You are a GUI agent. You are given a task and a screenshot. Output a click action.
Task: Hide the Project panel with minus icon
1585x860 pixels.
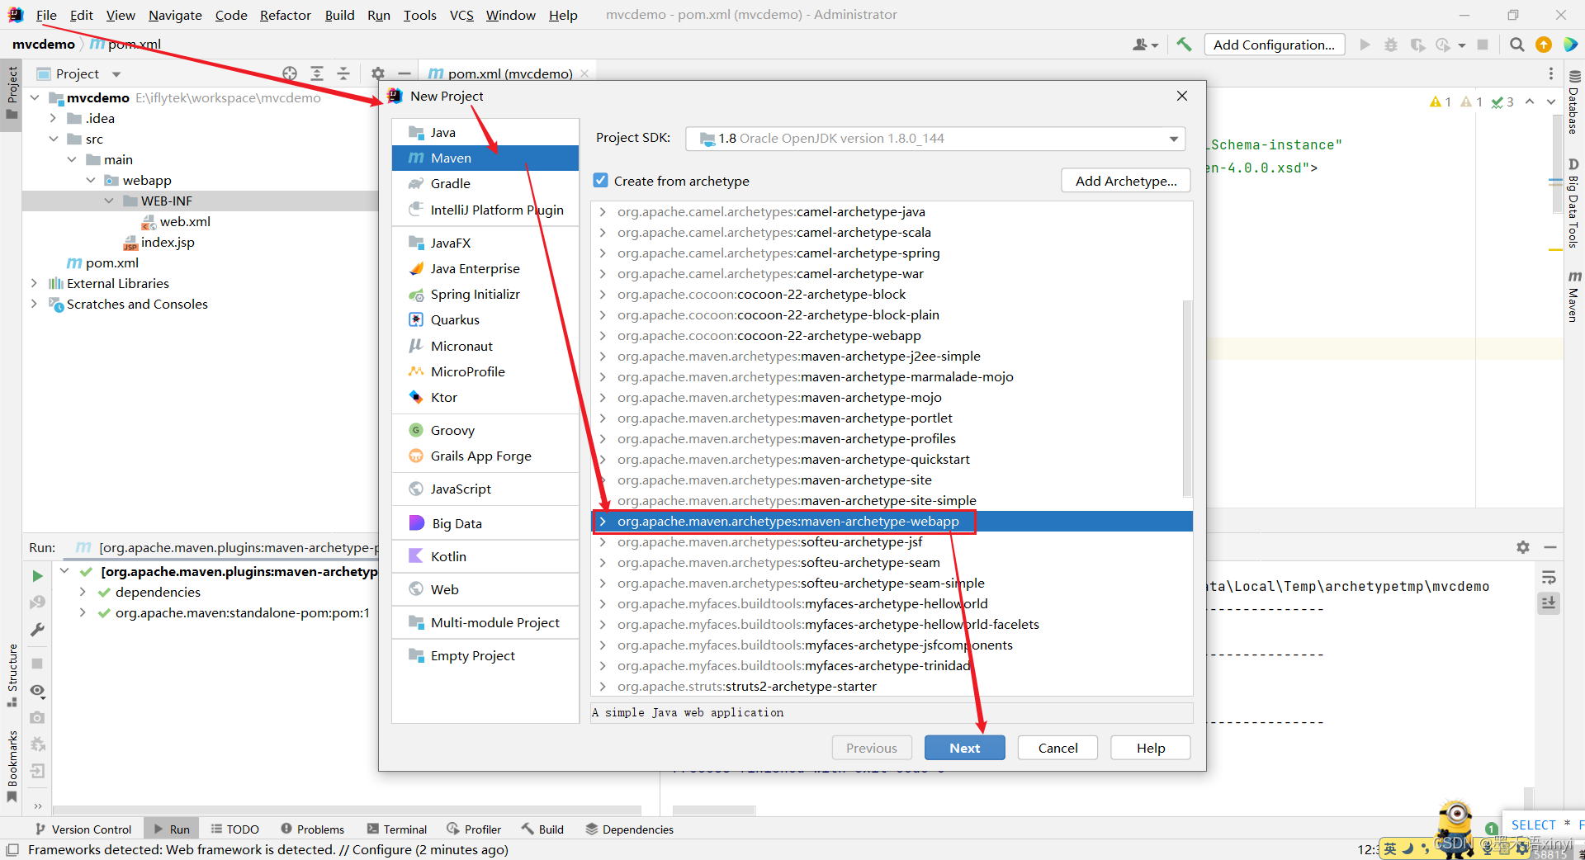coord(404,73)
